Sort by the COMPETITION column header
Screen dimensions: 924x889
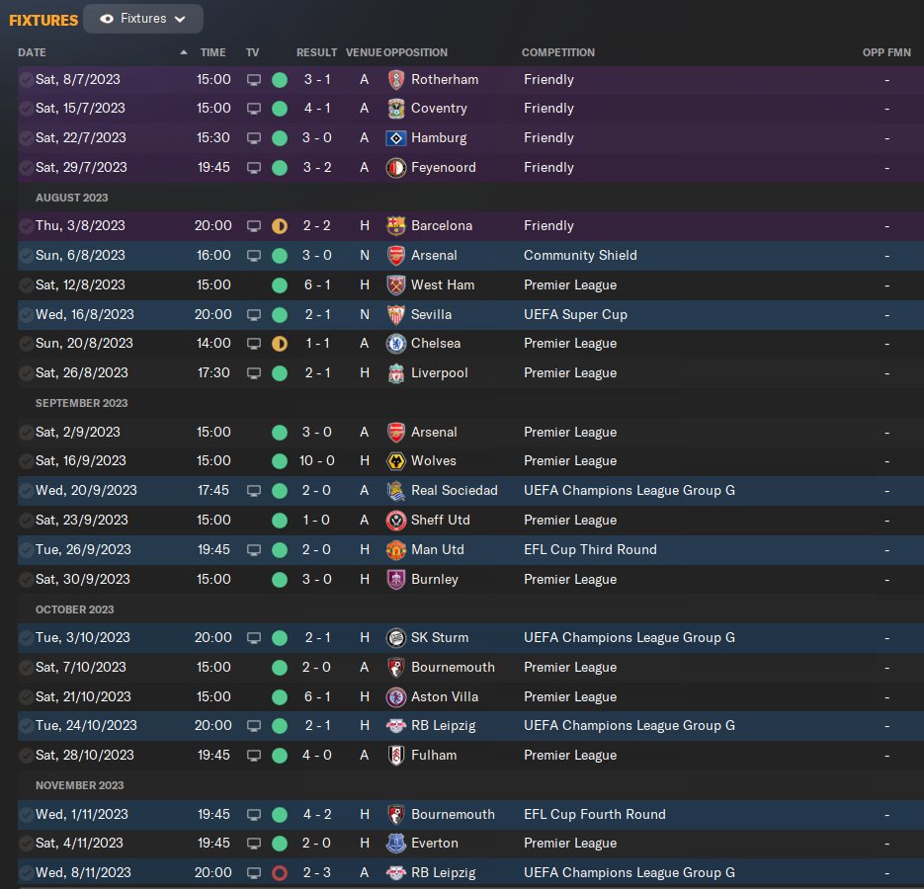tap(558, 52)
